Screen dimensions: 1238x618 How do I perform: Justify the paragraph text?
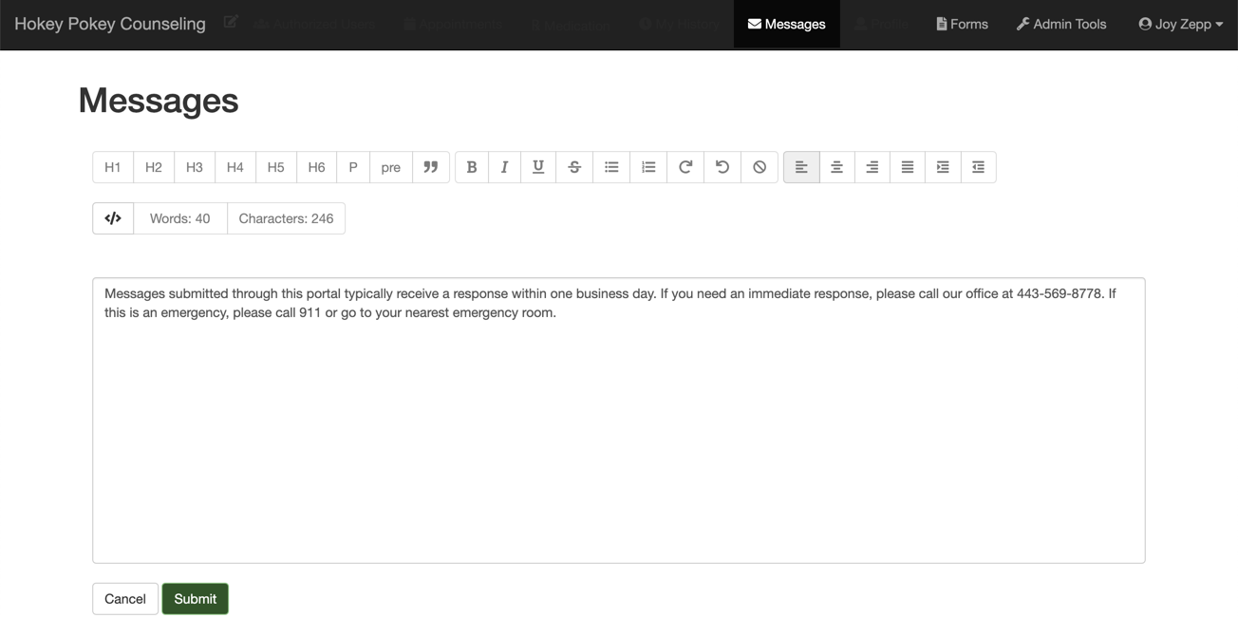[x=908, y=167]
